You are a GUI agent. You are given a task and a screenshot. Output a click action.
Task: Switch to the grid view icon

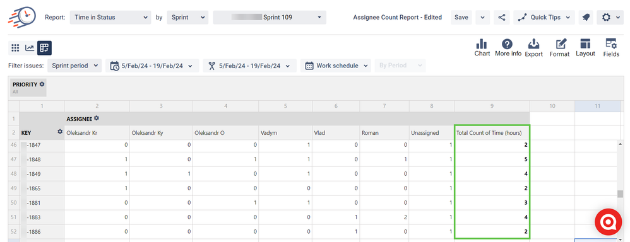[x=15, y=48]
